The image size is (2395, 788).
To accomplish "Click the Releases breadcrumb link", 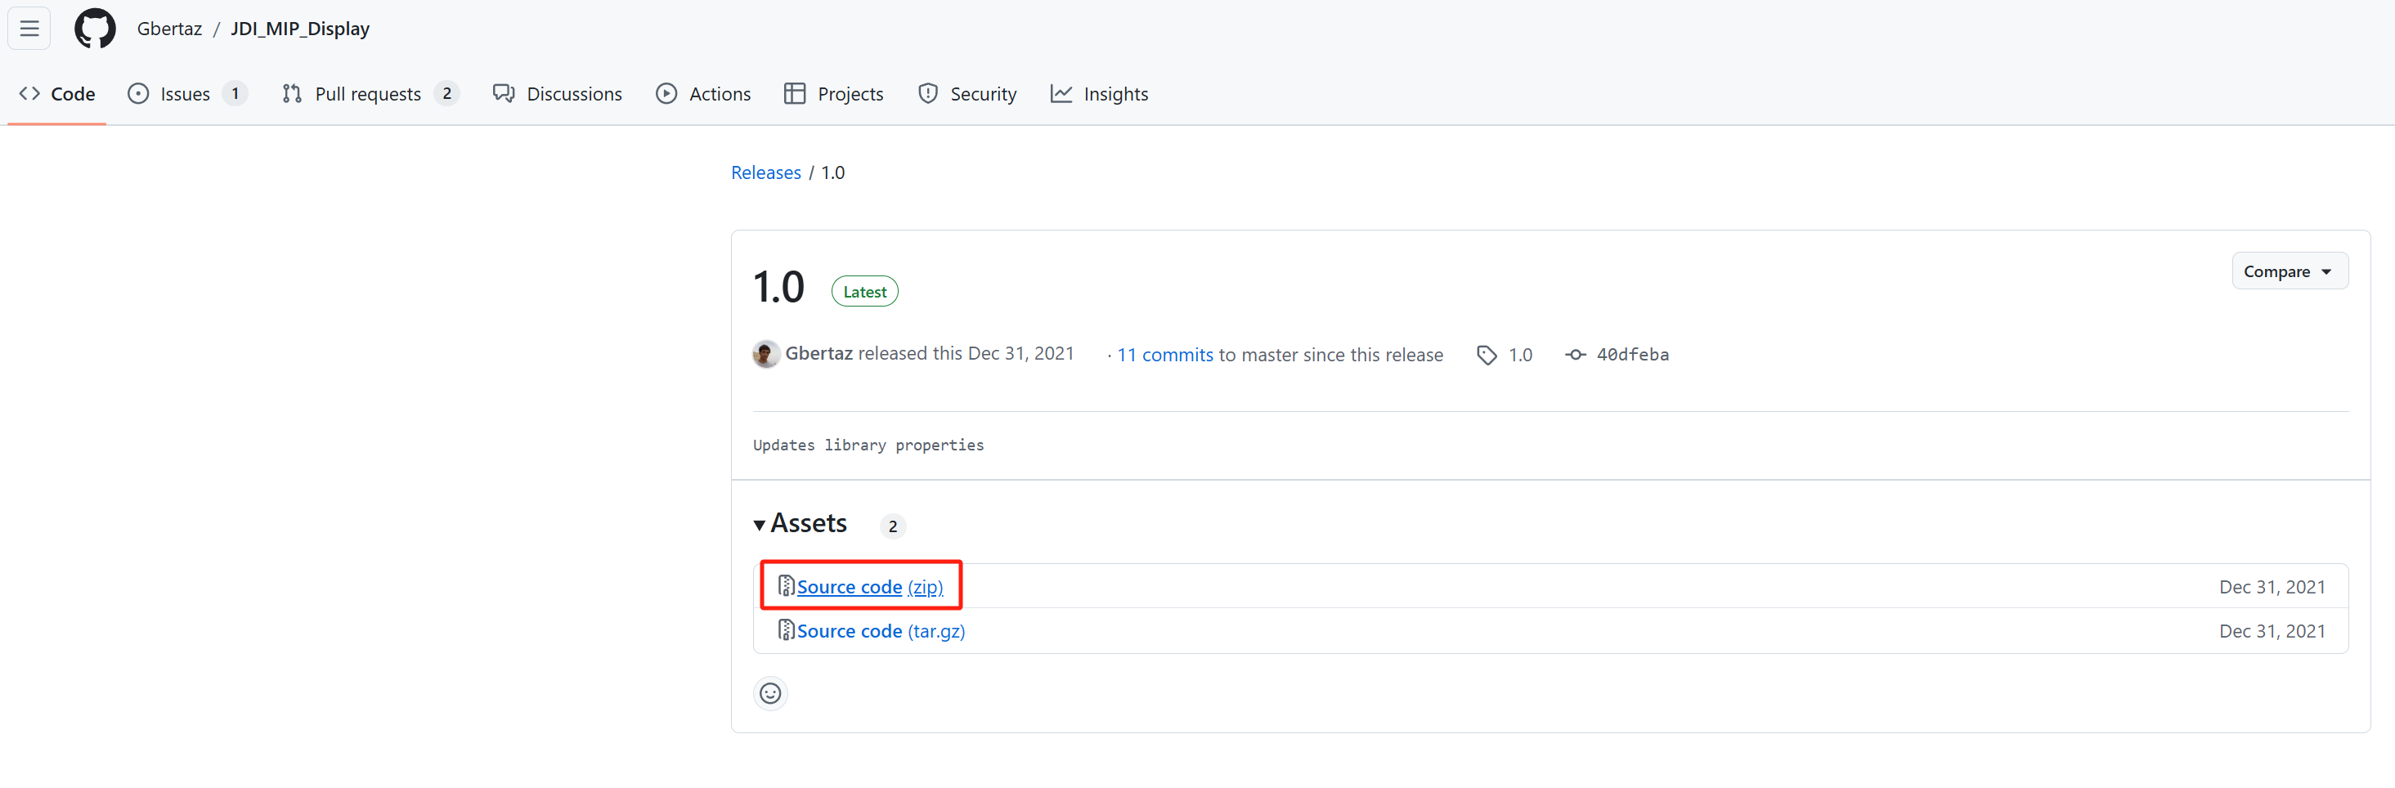I will (x=766, y=172).
